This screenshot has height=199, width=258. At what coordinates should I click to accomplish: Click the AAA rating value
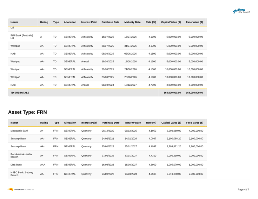pos(43,165)
